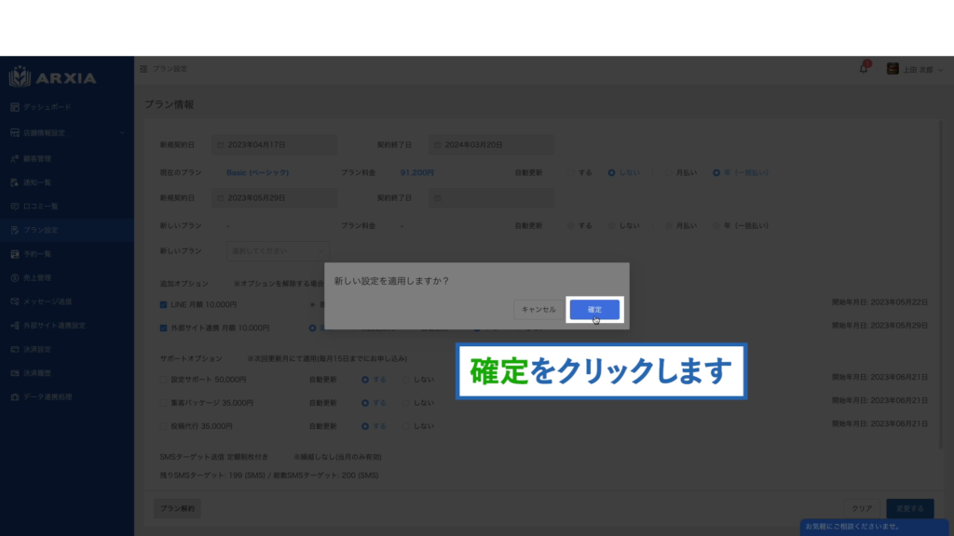Click キャンセル in the confirmation dialog
954x536 pixels.
tap(538, 309)
